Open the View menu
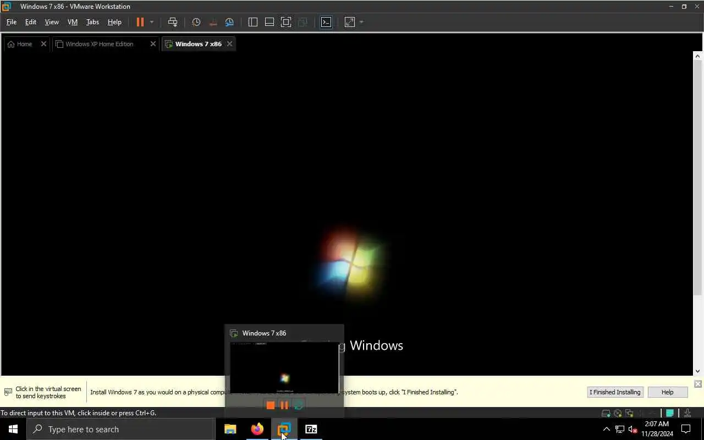This screenshot has height=440, width=704. click(x=52, y=22)
